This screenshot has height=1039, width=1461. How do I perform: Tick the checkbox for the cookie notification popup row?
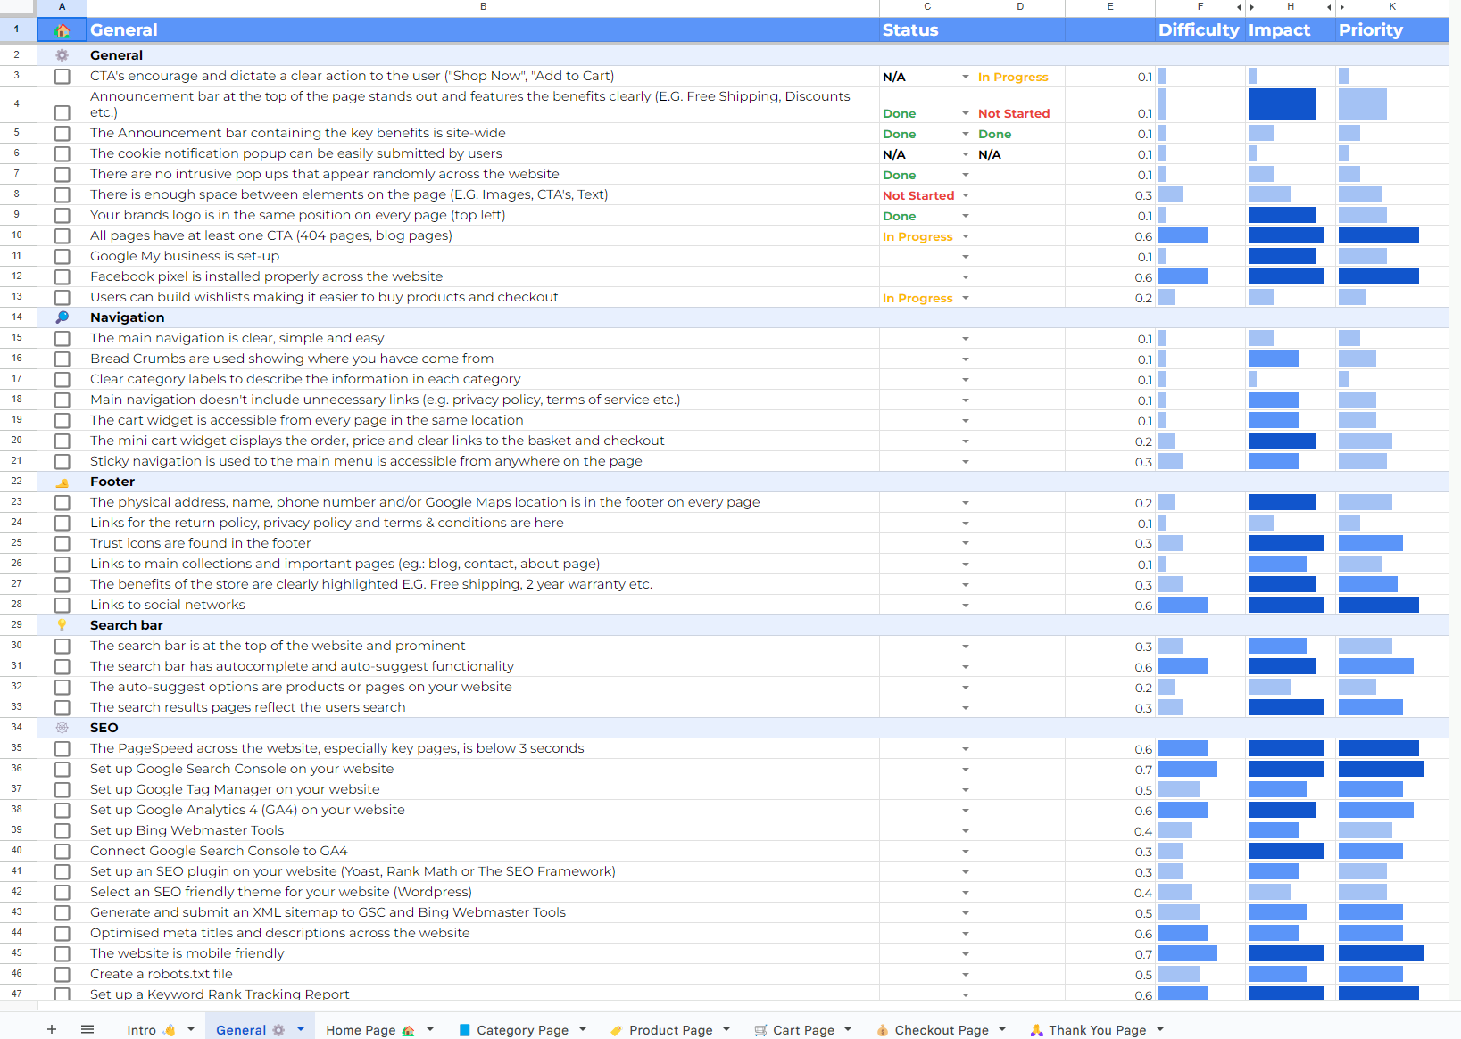point(62,154)
